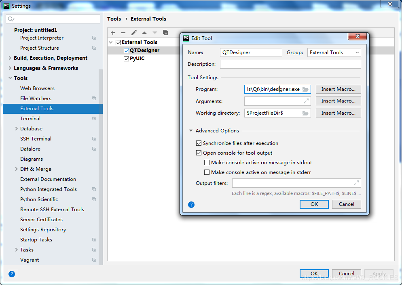Screen dimensions: 402x285
Task: Expand the Arguments field editor icon
Action: click(306, 101)
